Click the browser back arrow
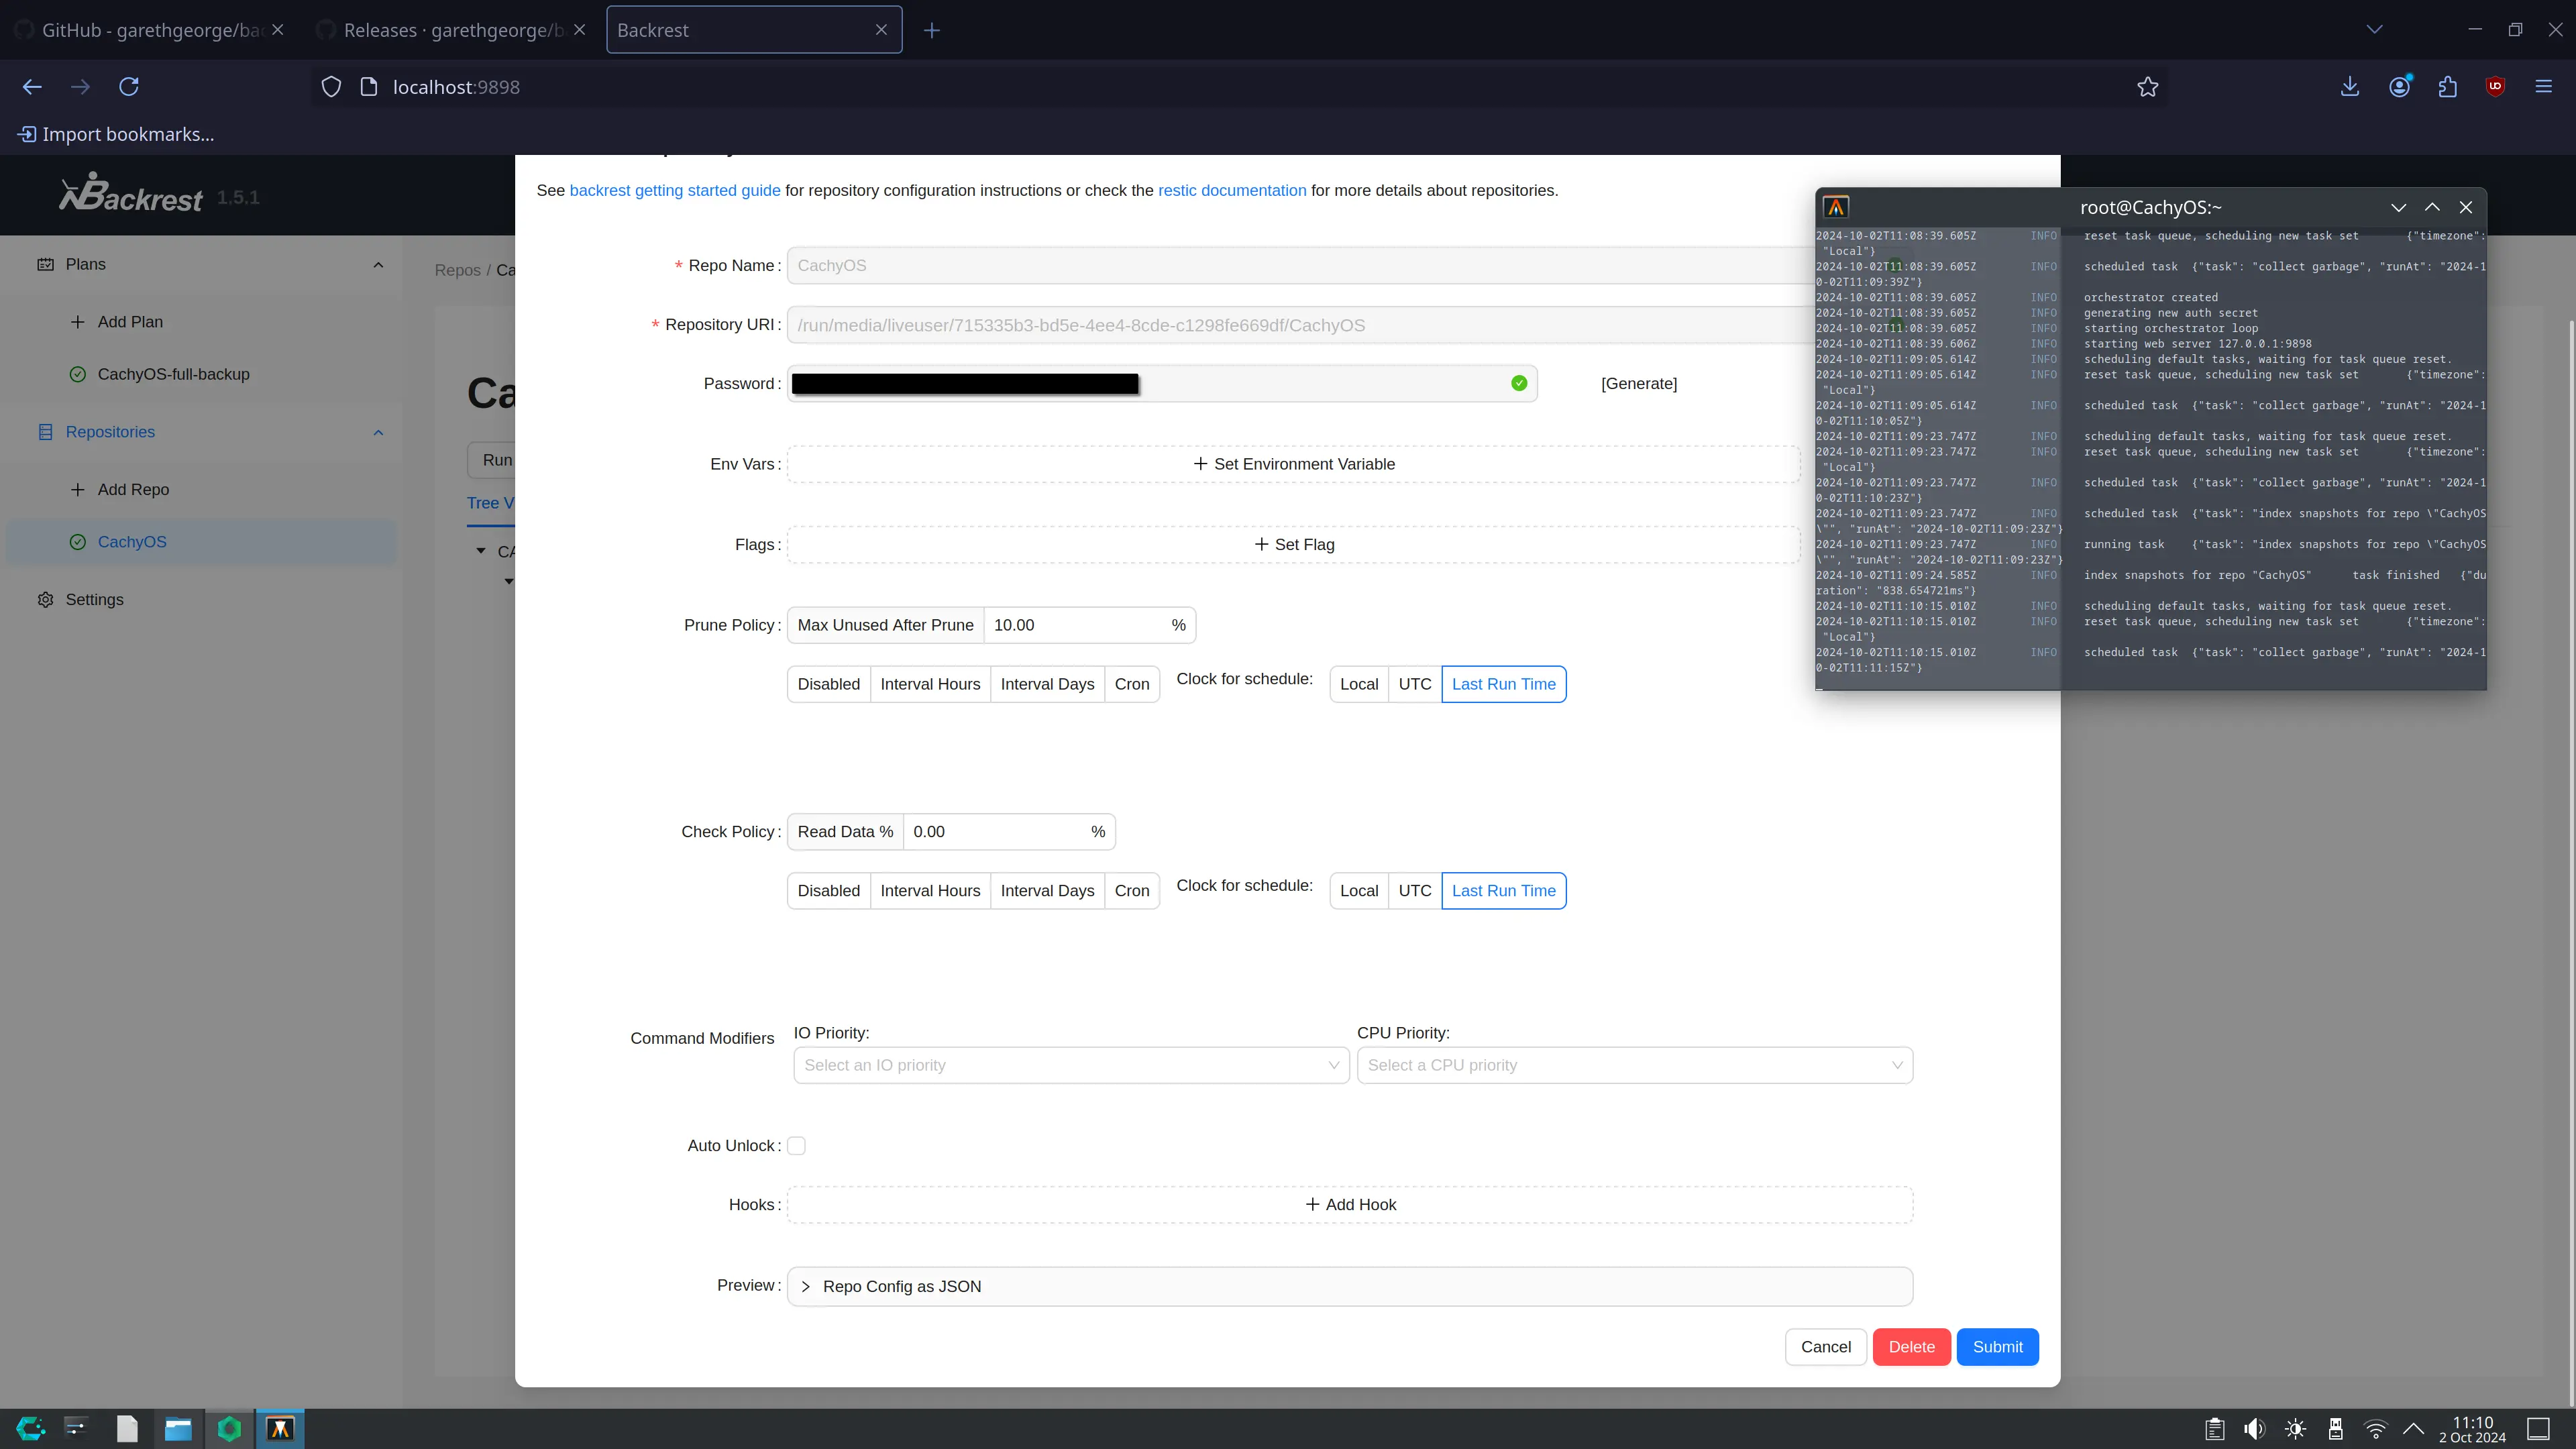This screenshot has height=1449, width=2576. [x=32, y=87]
